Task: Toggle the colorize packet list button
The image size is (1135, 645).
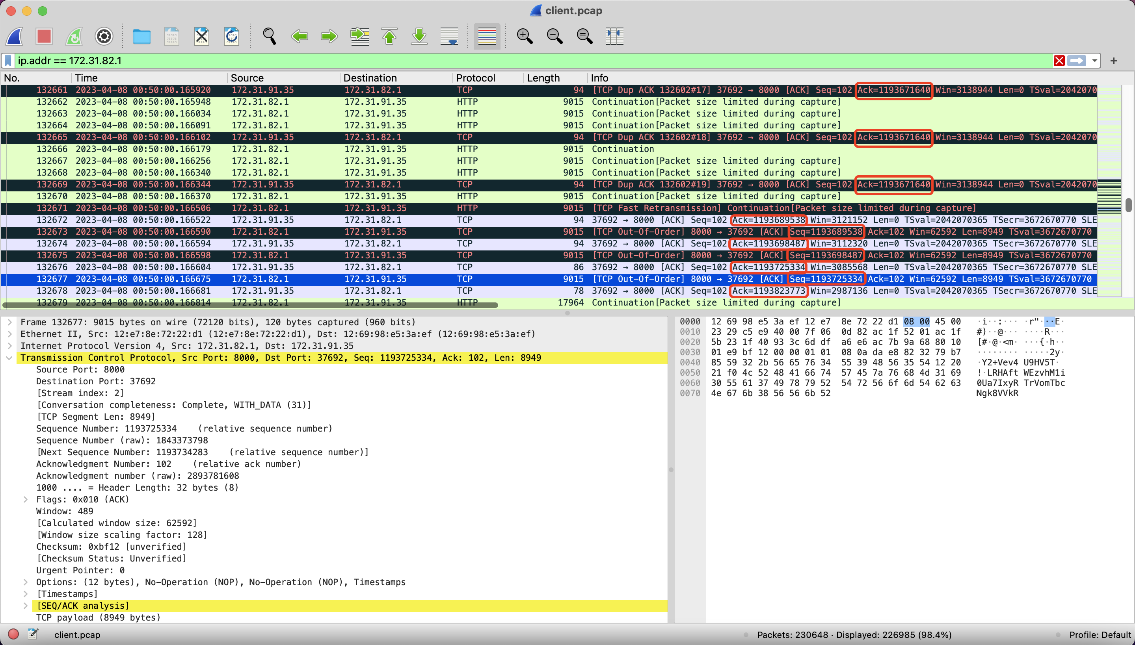Action: pos(487,36)
